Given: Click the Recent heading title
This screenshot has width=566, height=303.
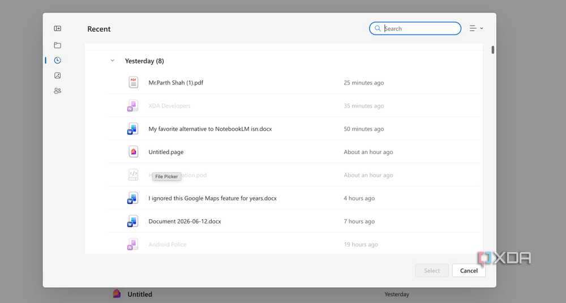Looking at the screenshot, I should pyautogui.click(x=99, y=29).
